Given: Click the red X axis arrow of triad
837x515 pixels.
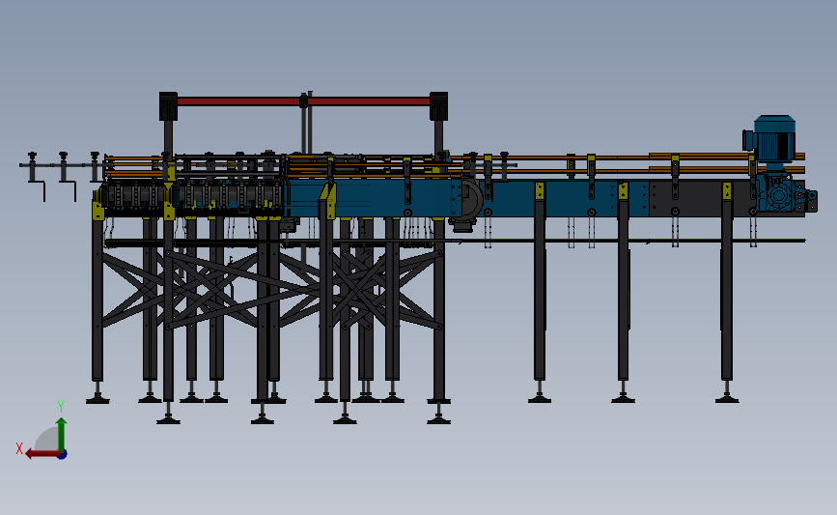Looking at the screenshot, I should tap(42, 454).
